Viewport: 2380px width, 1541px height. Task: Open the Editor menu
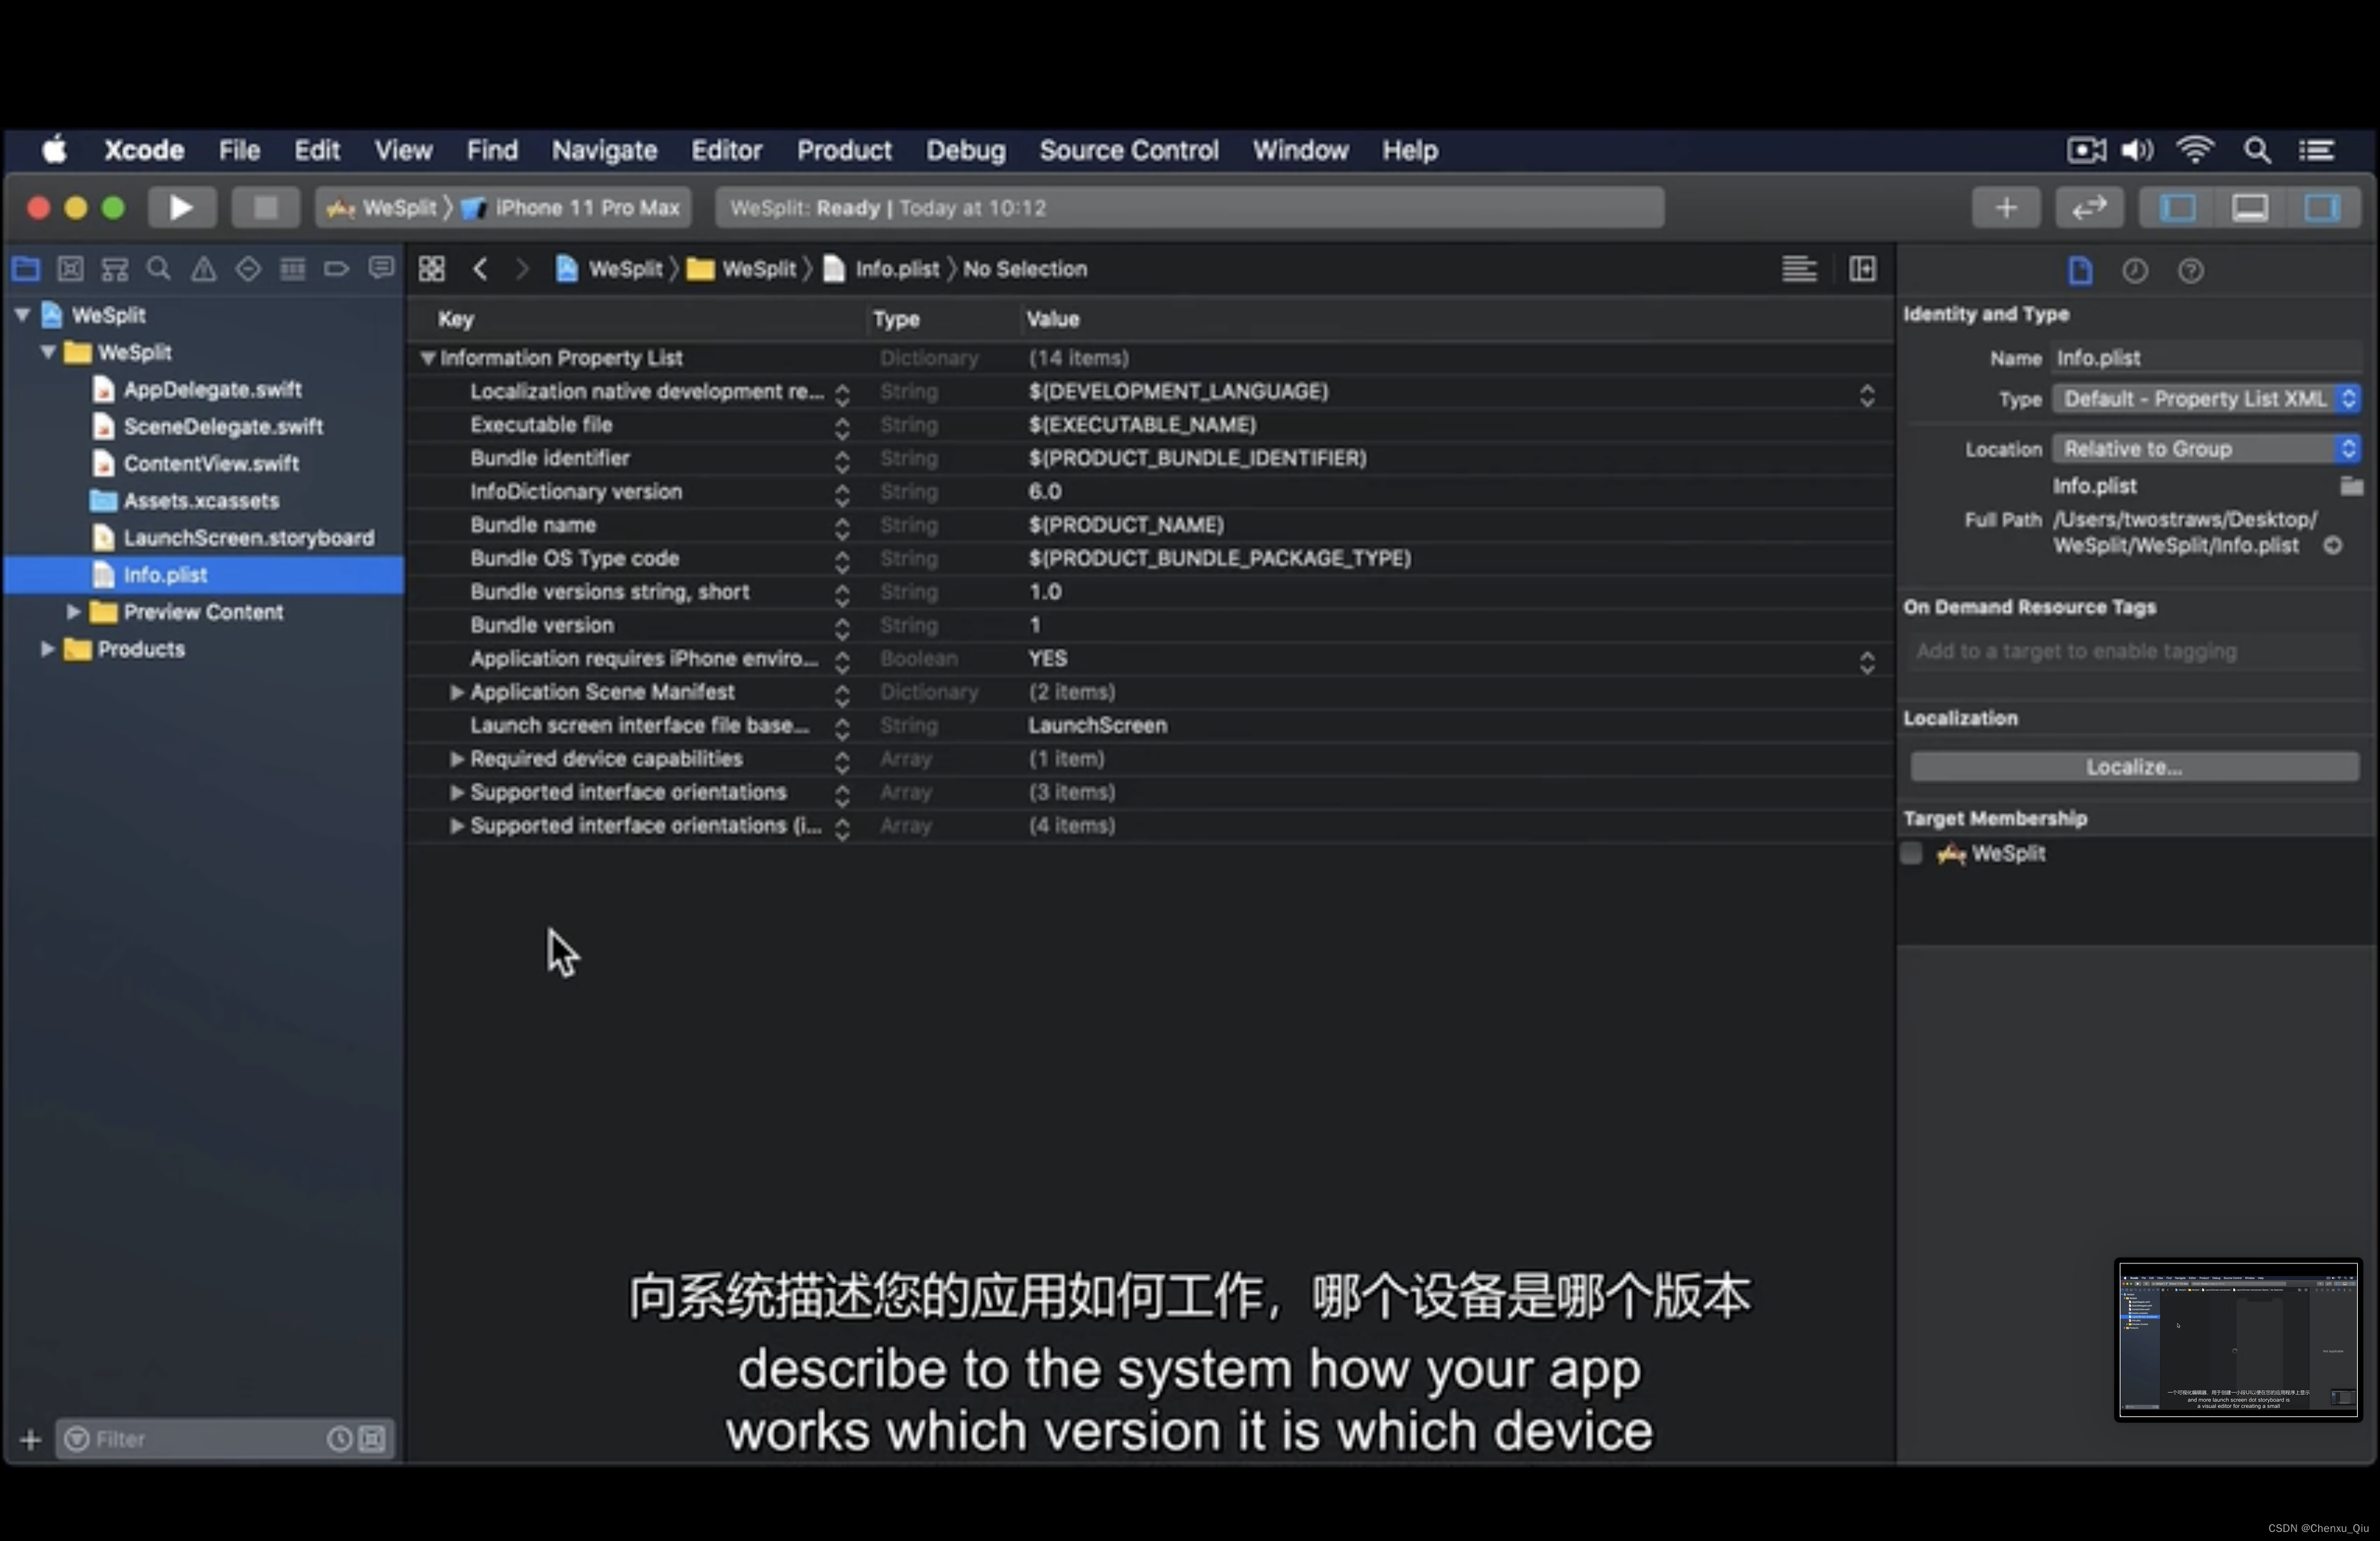727,150
